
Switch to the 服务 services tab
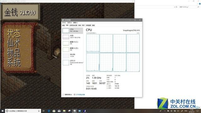[93, 25]
